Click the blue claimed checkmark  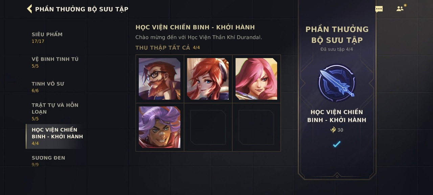point(337,144)
